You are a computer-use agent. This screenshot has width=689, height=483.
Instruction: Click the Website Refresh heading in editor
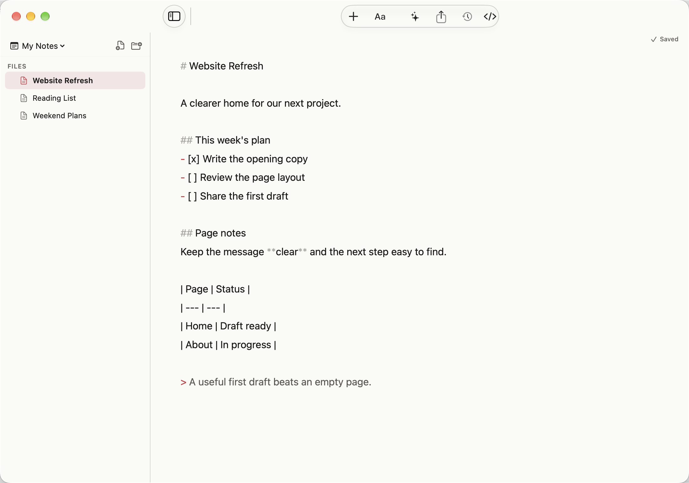click(x=226, y=66)
